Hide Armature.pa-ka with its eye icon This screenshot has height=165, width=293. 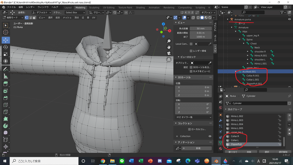coord(289,19)
